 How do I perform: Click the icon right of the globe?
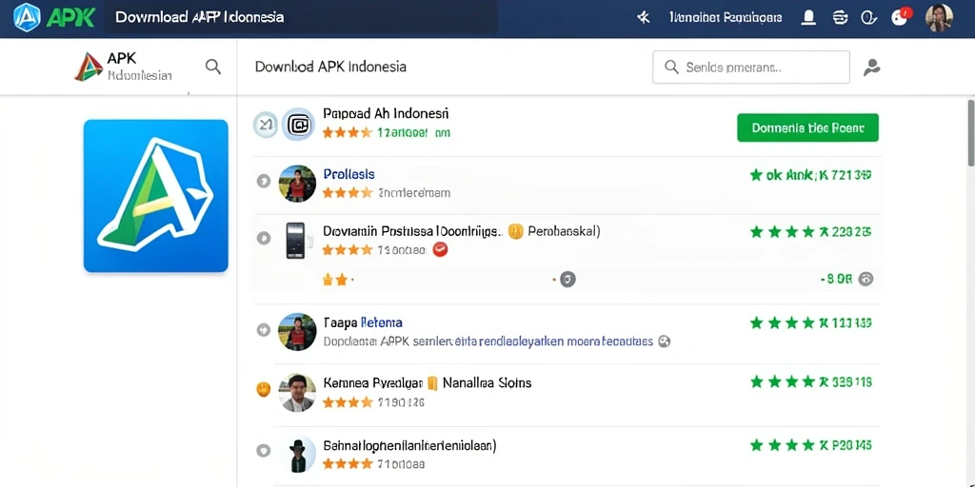click(x=868, y=17)
